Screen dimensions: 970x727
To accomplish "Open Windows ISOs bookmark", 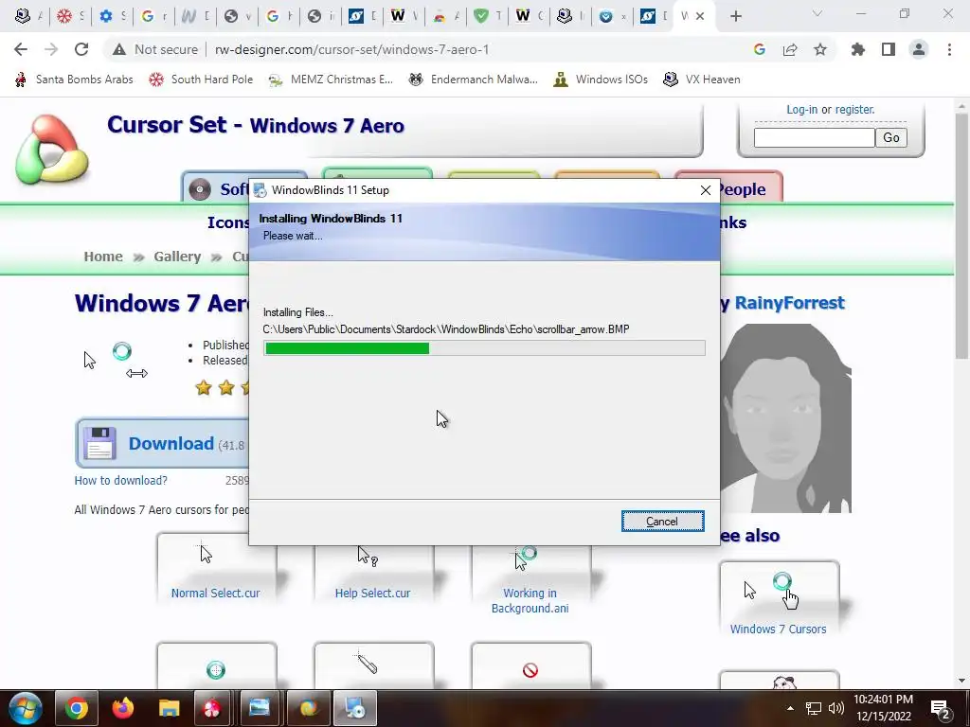I will (x=601, y=80).
